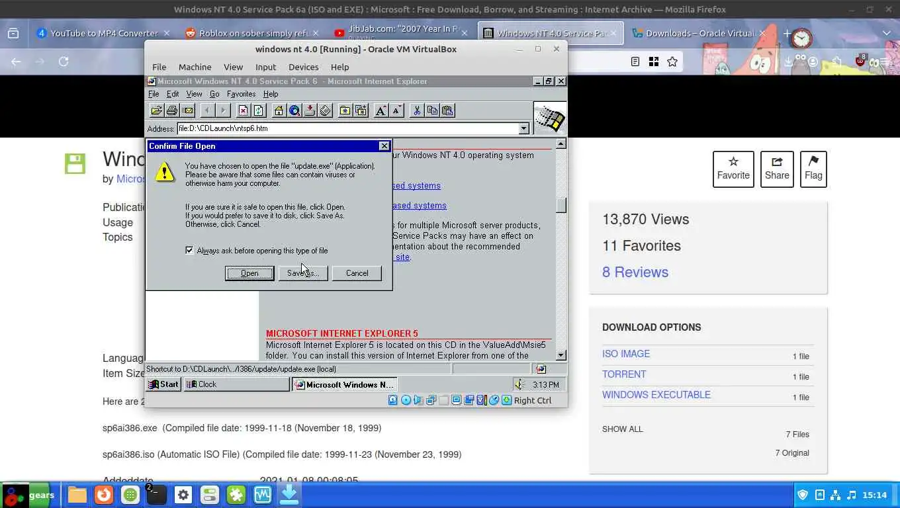
Task: Open the file manager from the taskbar
Action: 77,495
